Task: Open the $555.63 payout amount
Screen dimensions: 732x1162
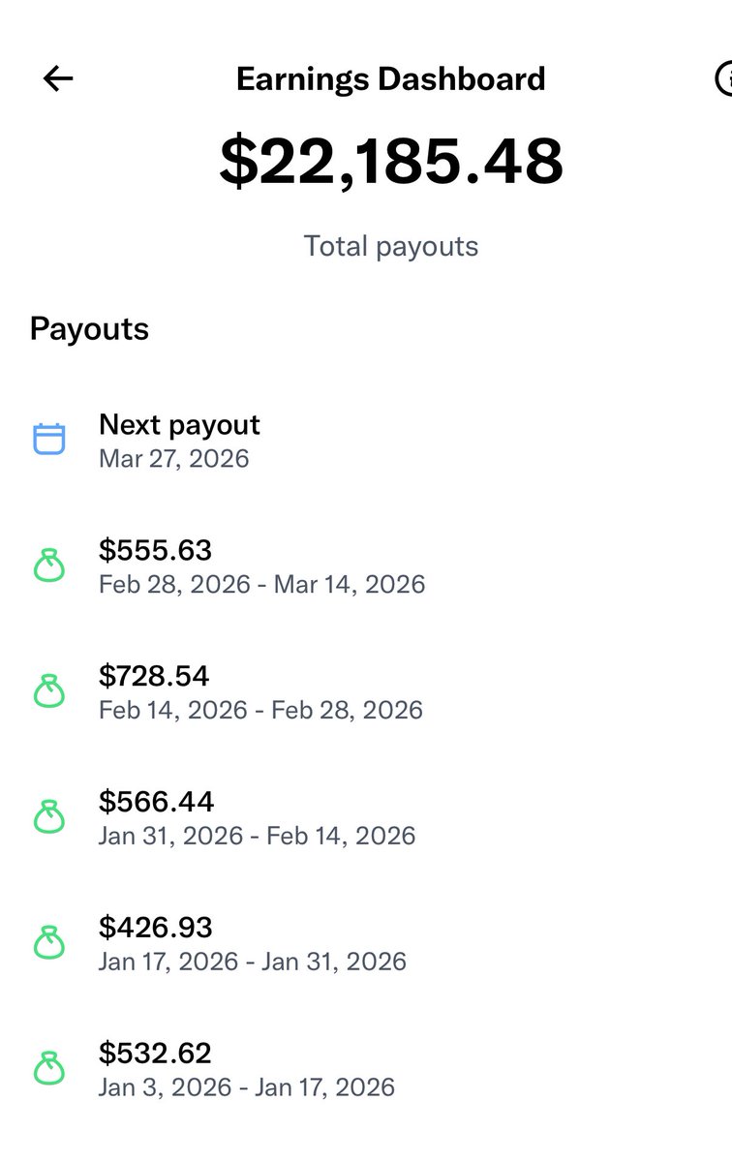Action: click(155, 550)
